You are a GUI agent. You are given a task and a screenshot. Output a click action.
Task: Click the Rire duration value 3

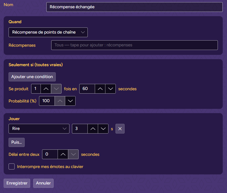(x=80, y=129)
